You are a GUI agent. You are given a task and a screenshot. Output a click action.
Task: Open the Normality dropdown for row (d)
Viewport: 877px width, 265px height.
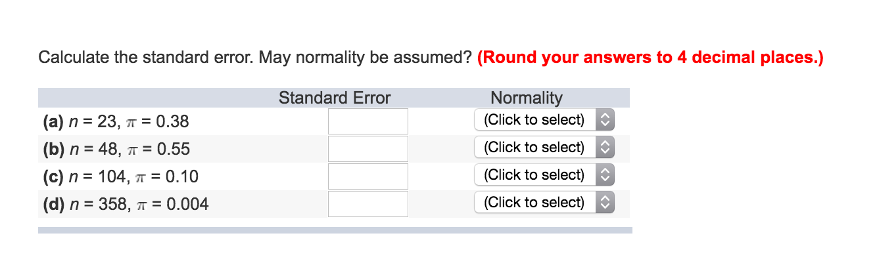(x=543, y=203)
